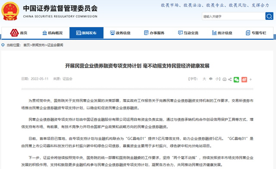This screenshot has height=169, width=276.
Task: Click the printer icon to print article
Action: click(224, 79)
